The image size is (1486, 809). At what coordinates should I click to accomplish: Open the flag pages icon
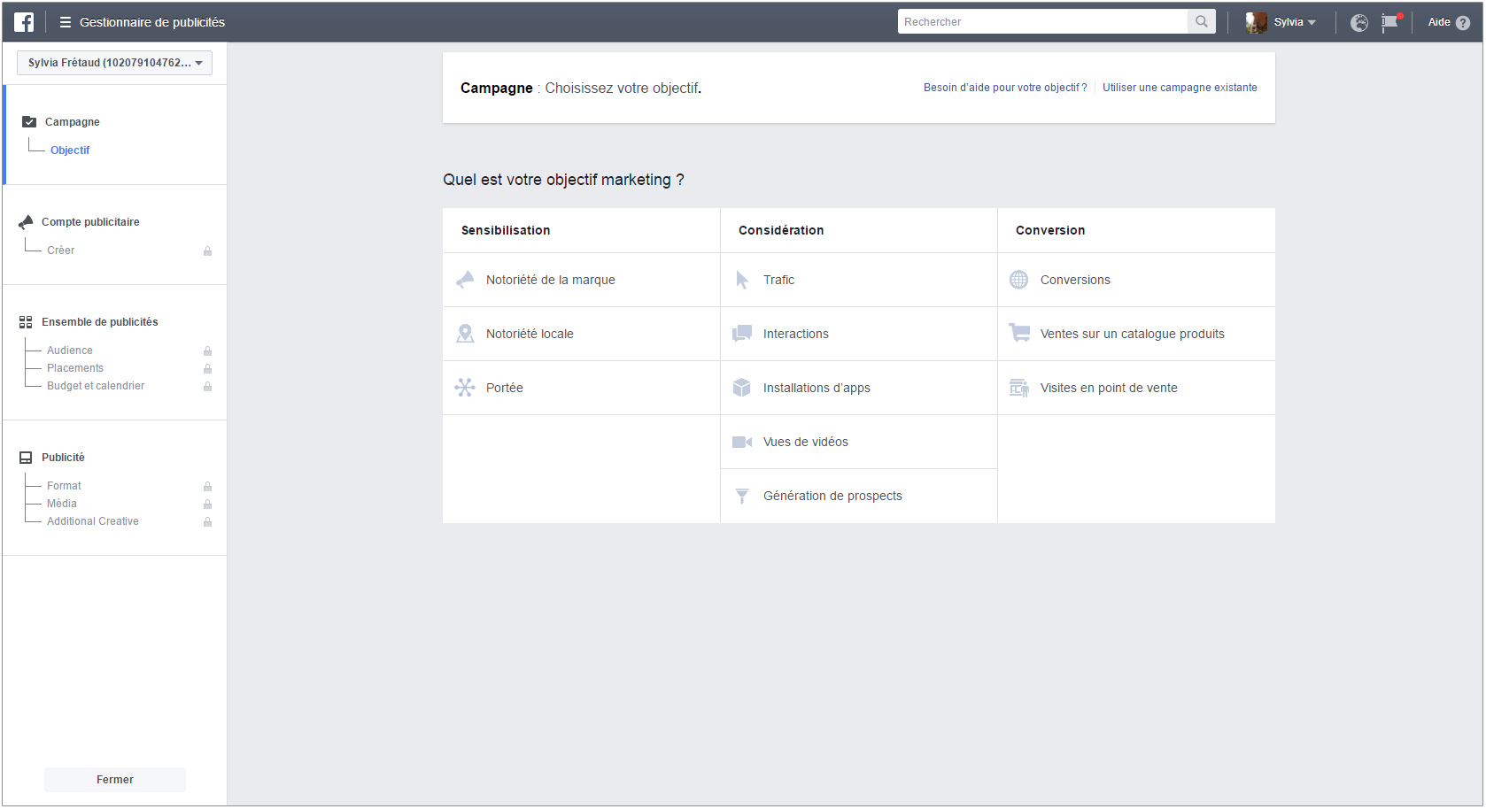click(x=1390, y=22)
